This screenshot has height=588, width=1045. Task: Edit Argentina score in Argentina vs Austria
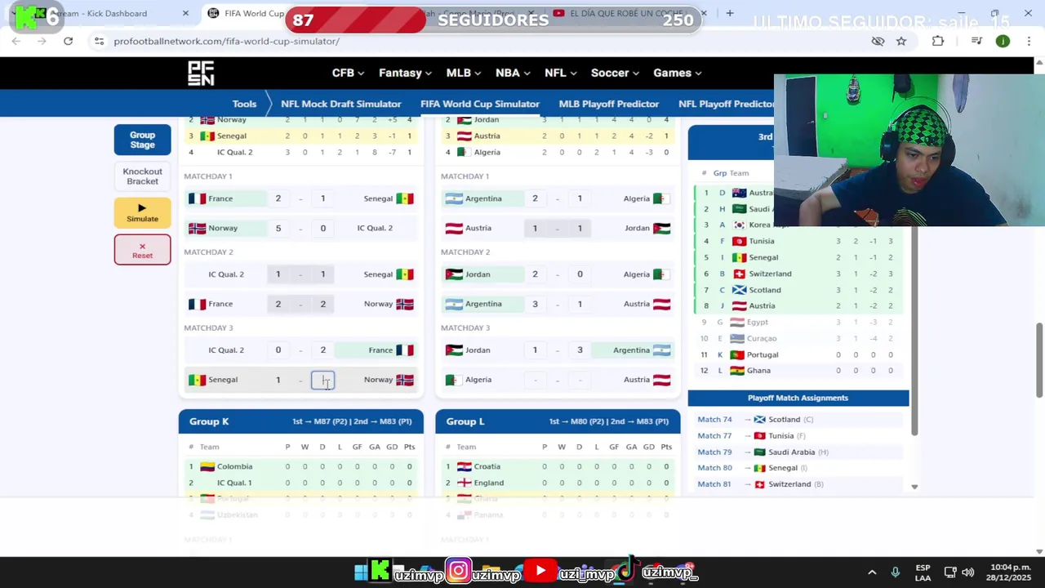[x=535, y=304]
